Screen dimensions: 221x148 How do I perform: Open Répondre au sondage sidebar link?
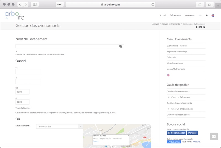[177, 51]
